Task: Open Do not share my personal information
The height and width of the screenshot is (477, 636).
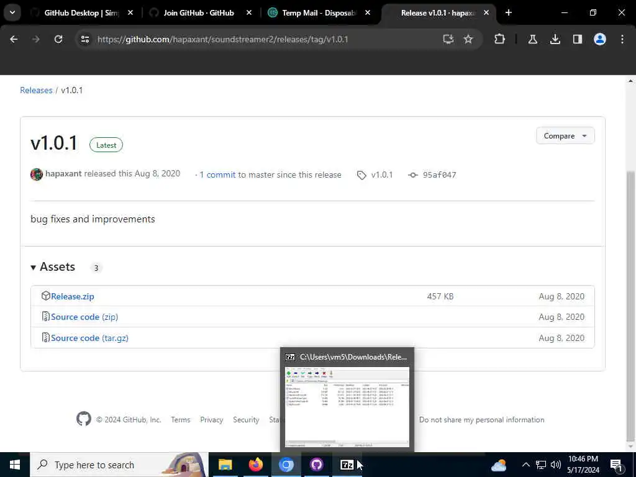Action: tap(481, 420)
